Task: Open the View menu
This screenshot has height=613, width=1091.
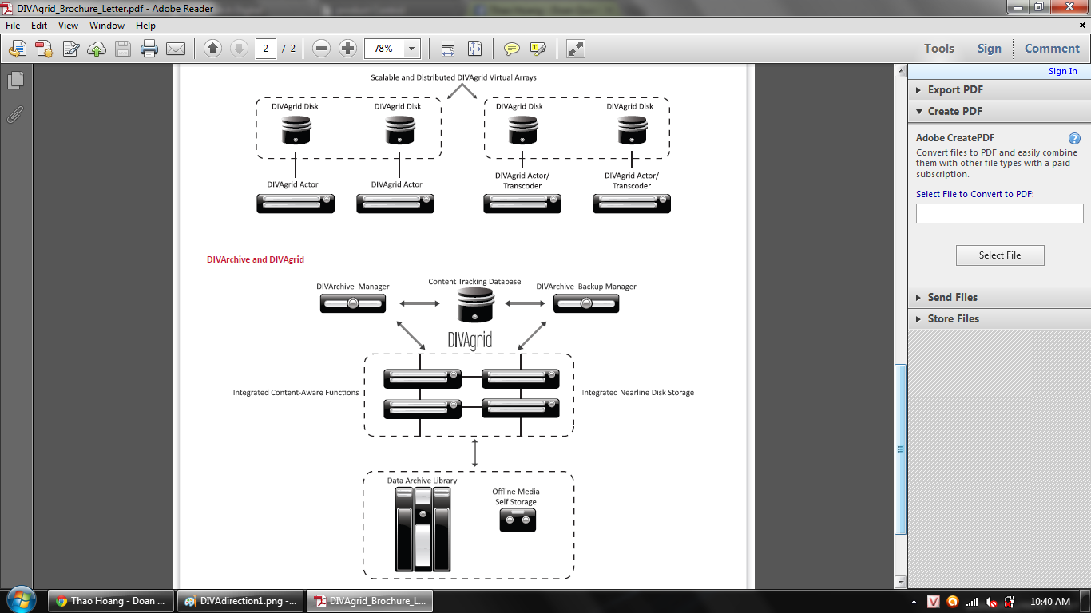Action: pyautogui.click(x=68, y=26)
